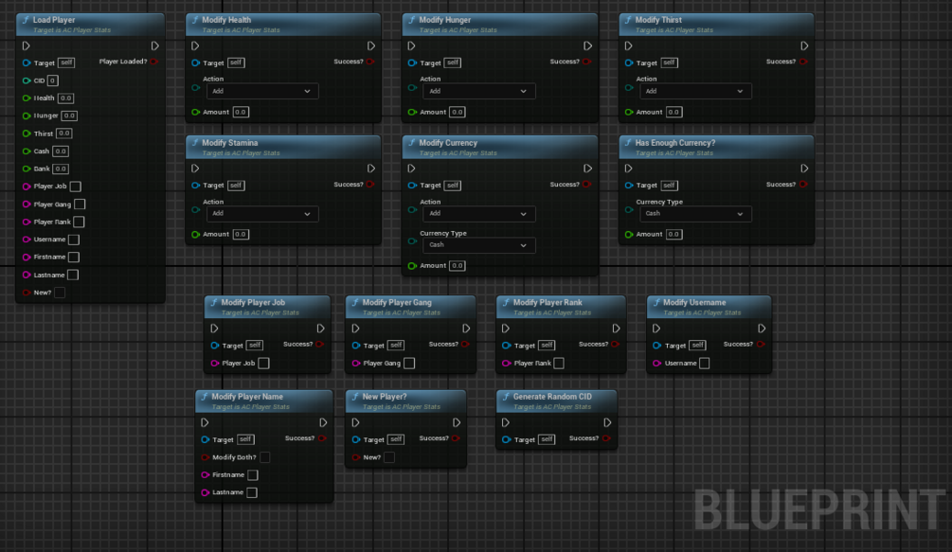952x552 pixels.
Task: Open the Action dropdown on Modify Health
Action: pyautogui.click(x=262, y=92)
